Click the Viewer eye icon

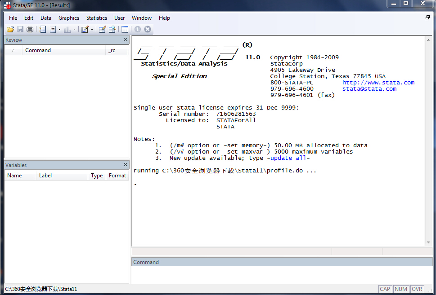coord(53,30)
